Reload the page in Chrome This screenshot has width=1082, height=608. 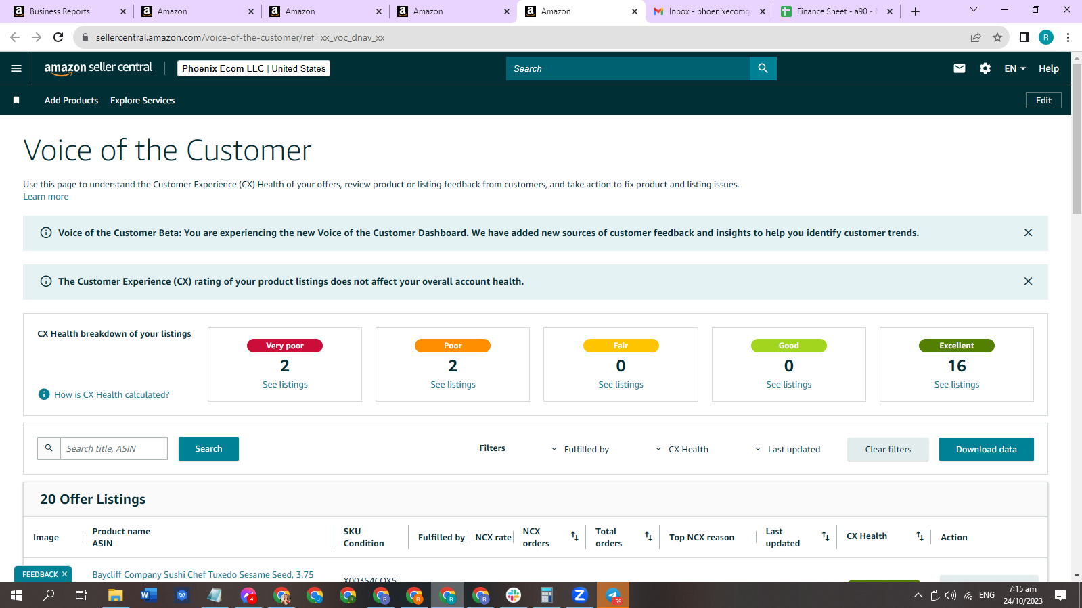click(x=58, y=37)
